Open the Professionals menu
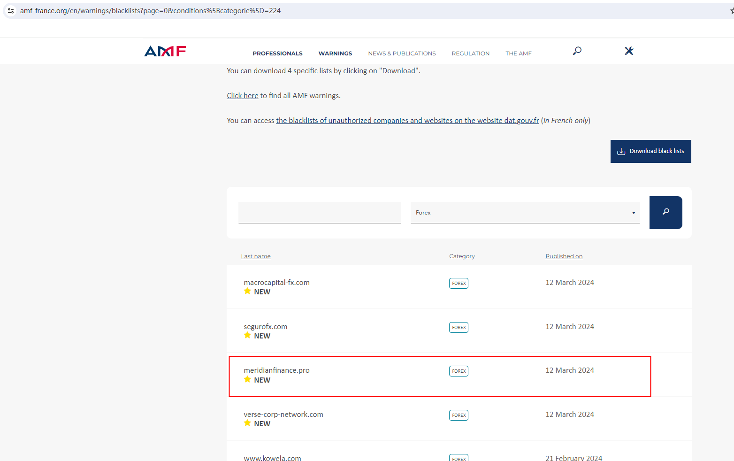Image resolution: width=734 pixels, height=461 pixels. coord(277,54)
